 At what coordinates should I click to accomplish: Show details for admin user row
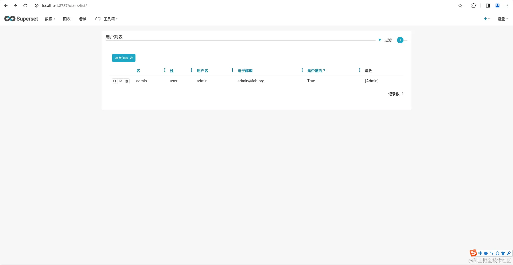click(115, 81)
